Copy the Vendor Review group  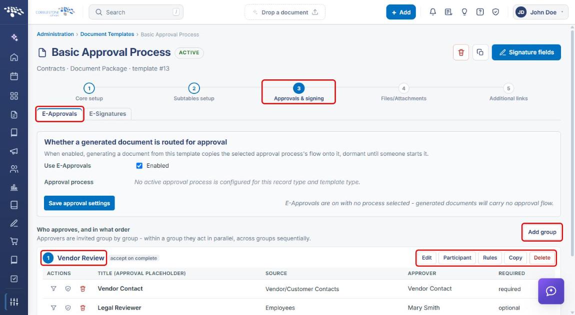click(x=515, y=258)
